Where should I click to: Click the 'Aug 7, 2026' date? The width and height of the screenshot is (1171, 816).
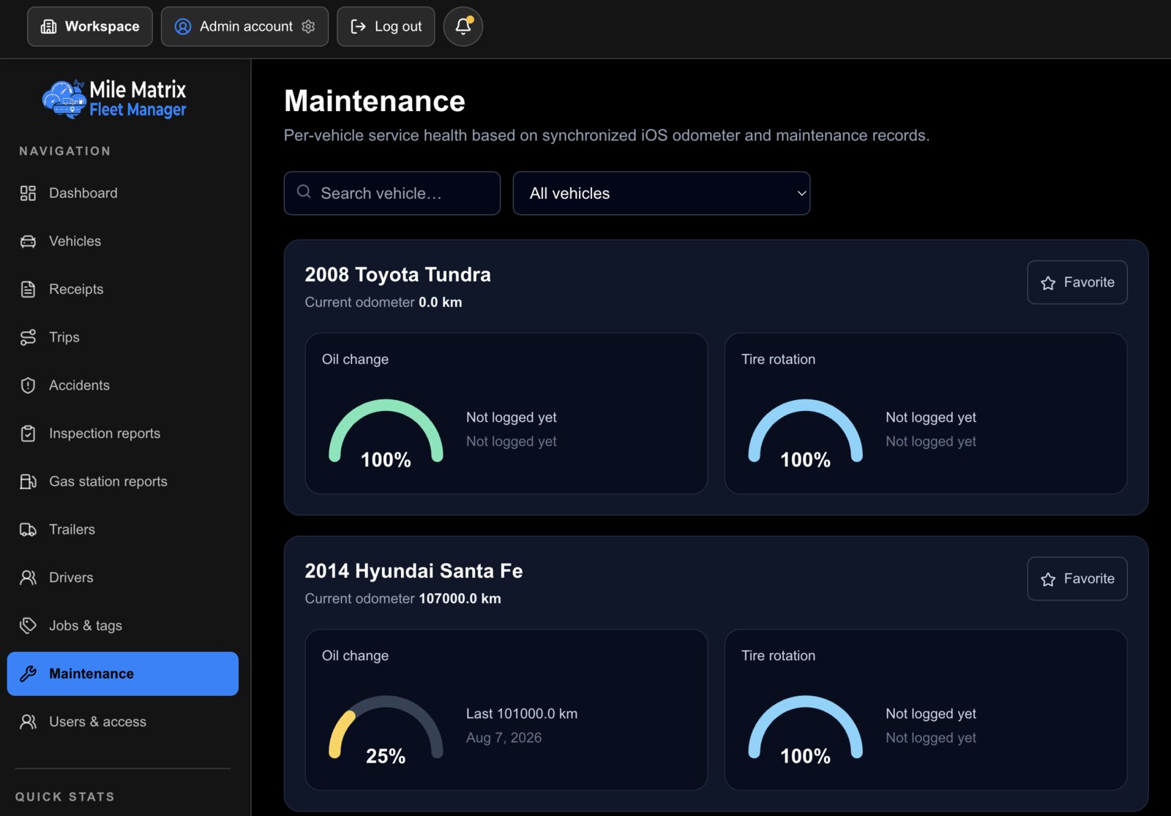pyautogui.click(x=504, y=738)
